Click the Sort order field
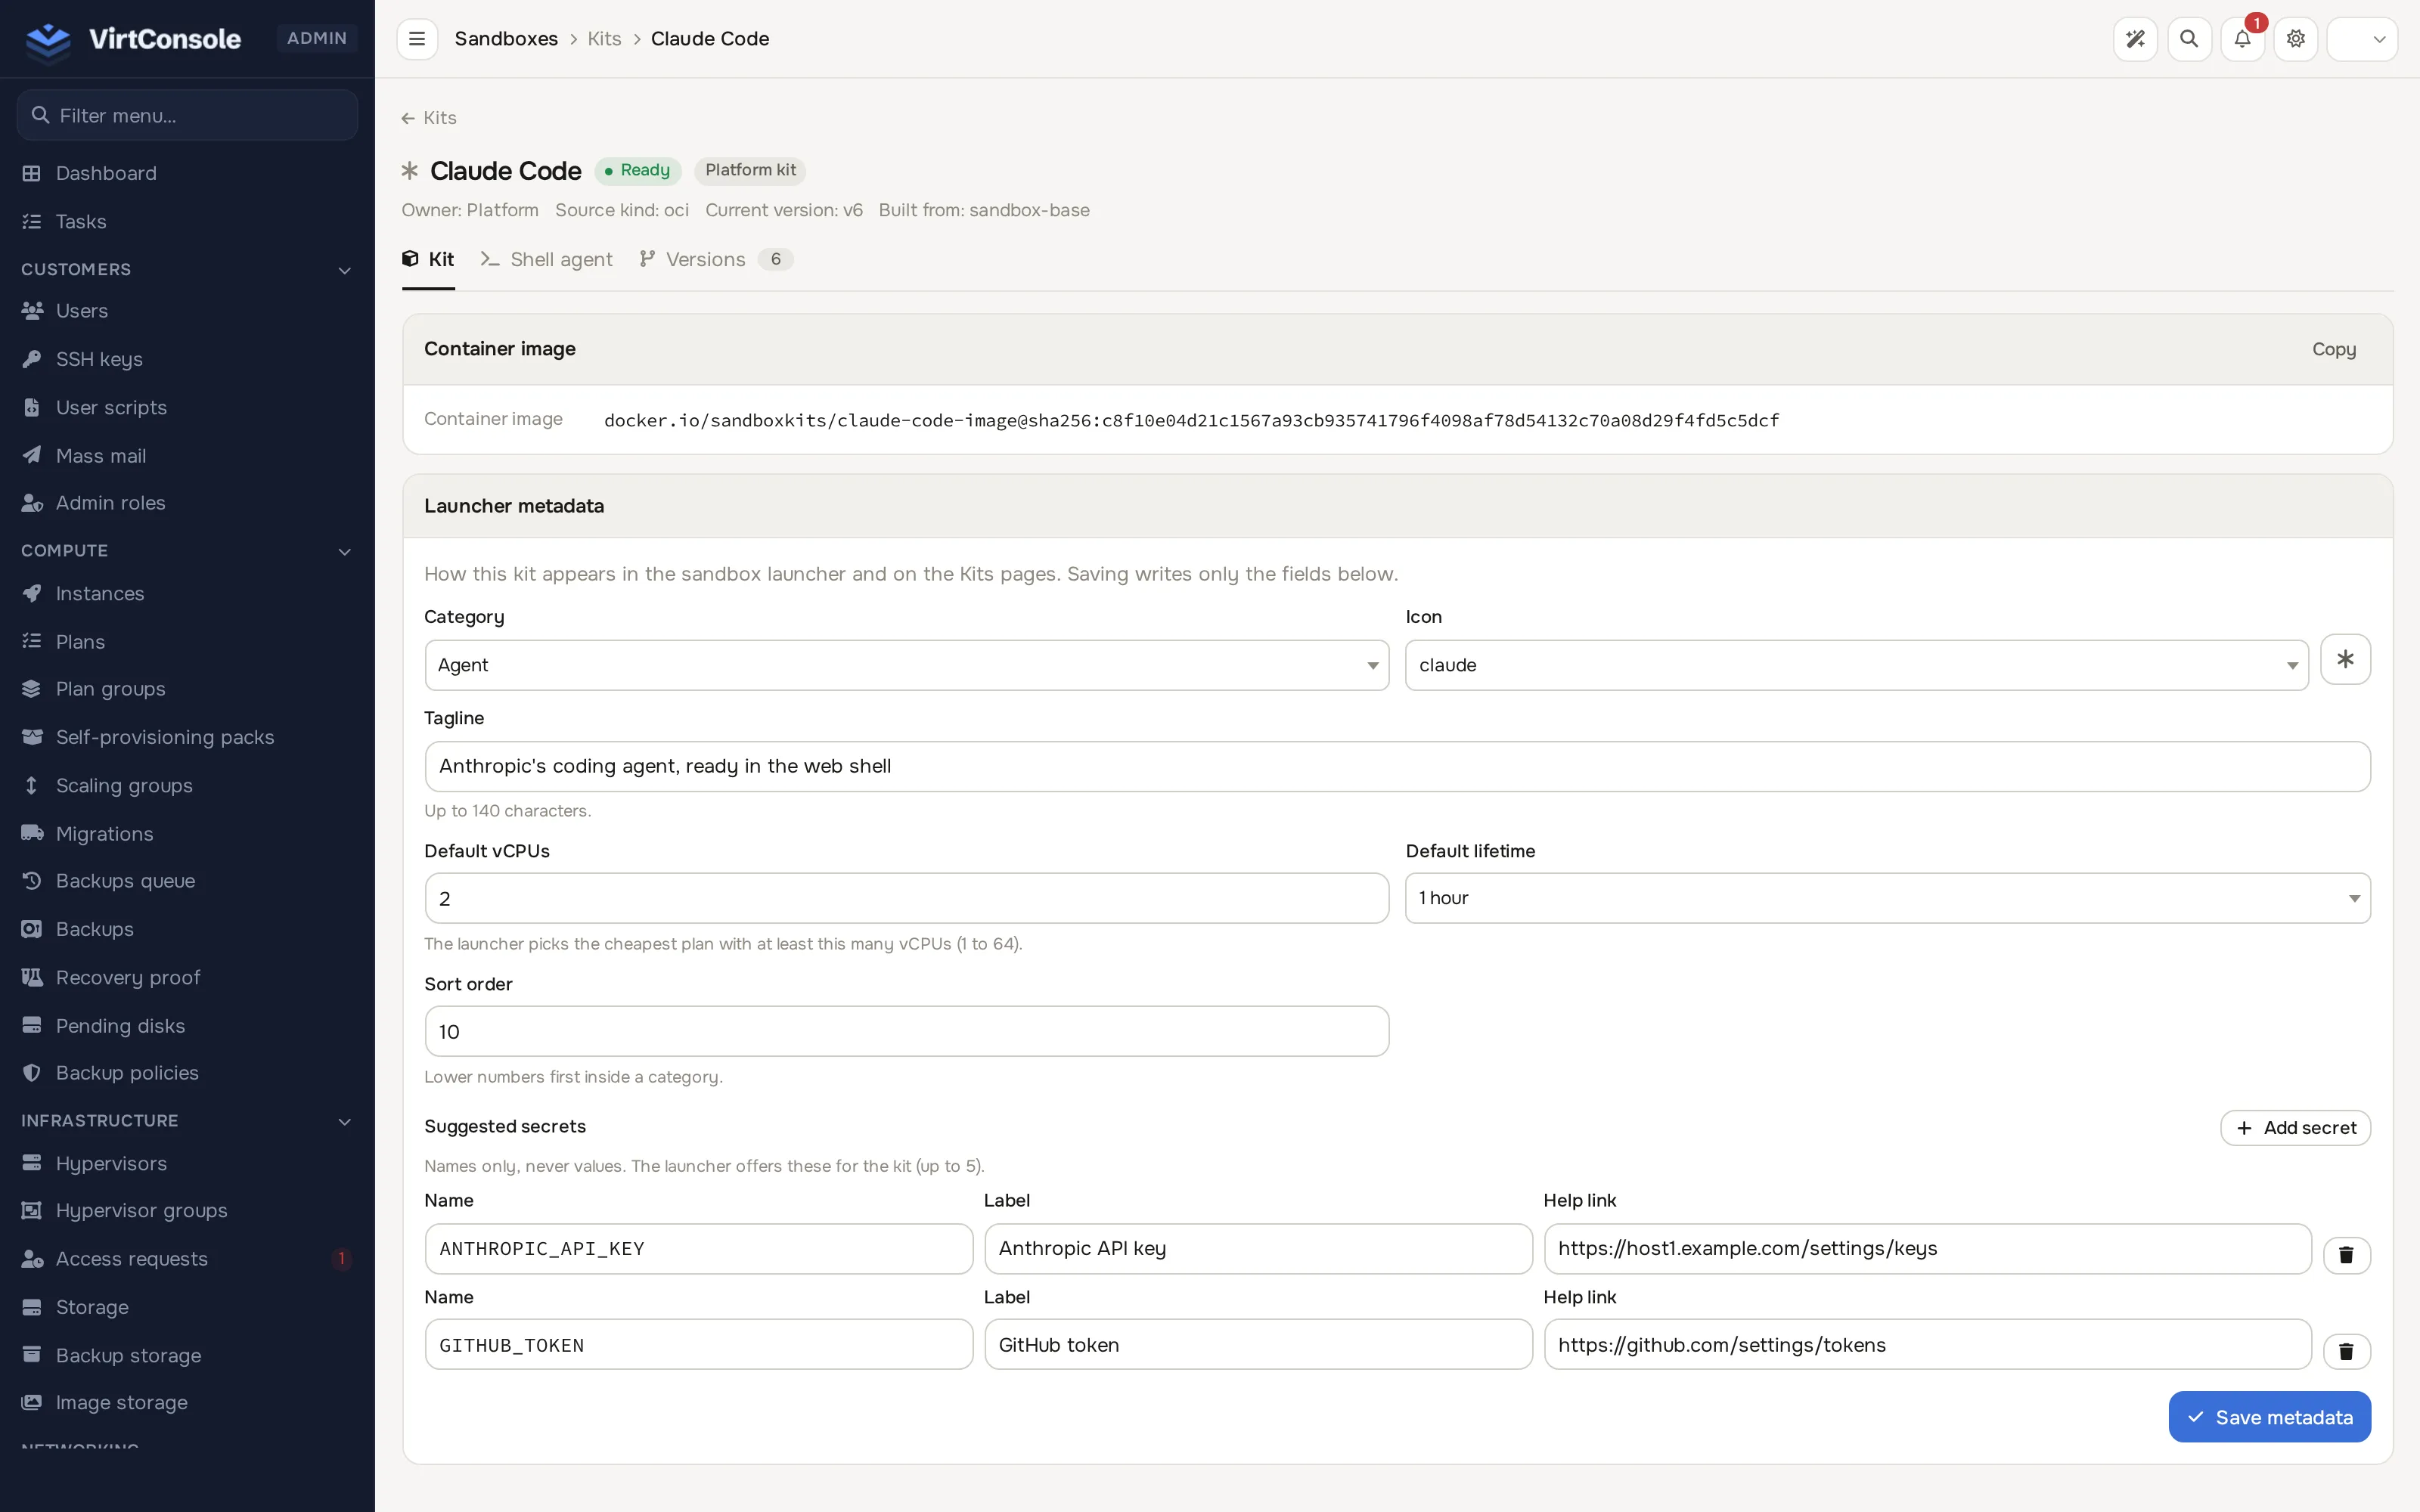 point(906,1031)
